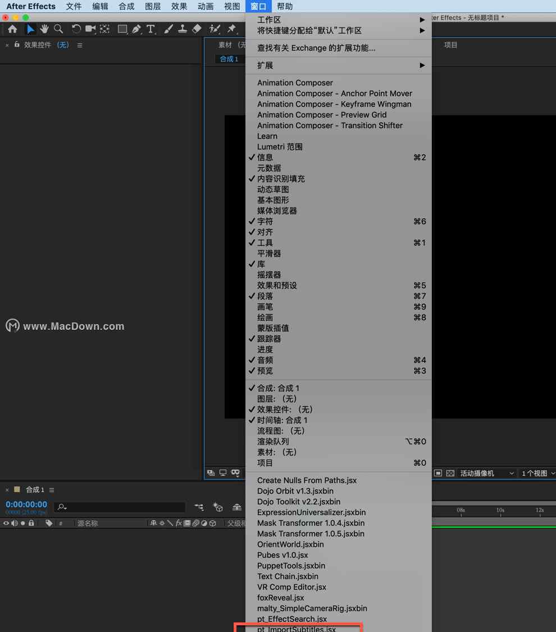
Task: Open the After Effects application menu
Action: pyautogui.click(x=31, y=6)
